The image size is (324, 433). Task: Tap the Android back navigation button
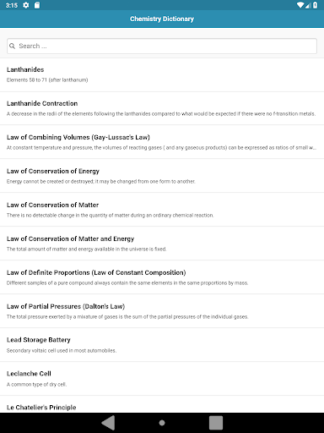point(108,423)
